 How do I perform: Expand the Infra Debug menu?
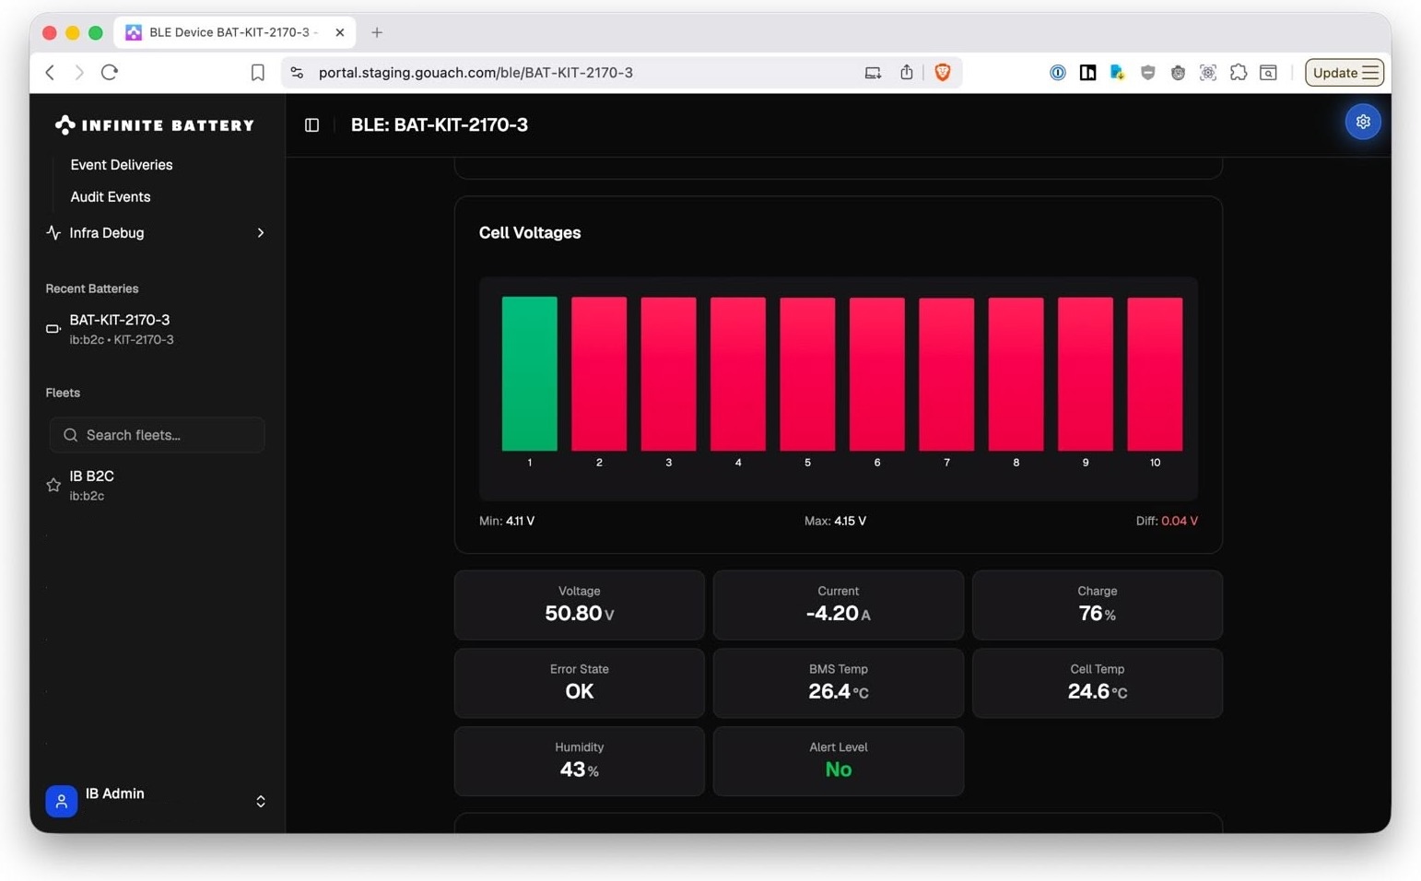pyautogui.click(x=157, y=232)
